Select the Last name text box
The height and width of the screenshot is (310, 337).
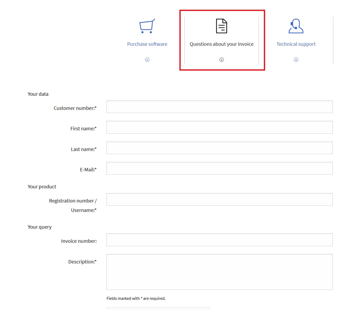pyautogui.click(x=219, y=148)
